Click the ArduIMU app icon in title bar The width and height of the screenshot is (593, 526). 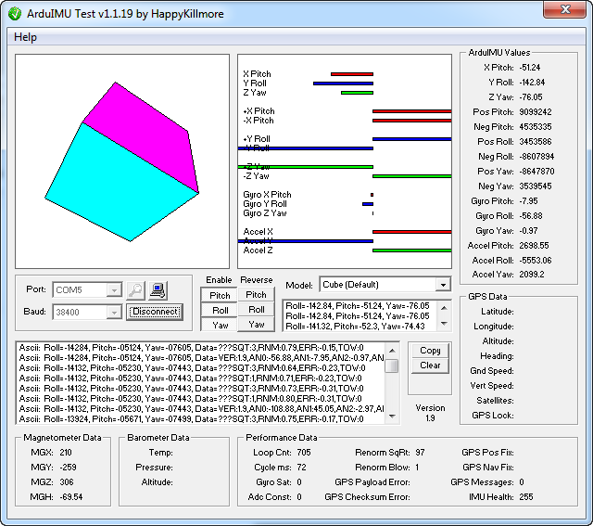click(15, 13)
